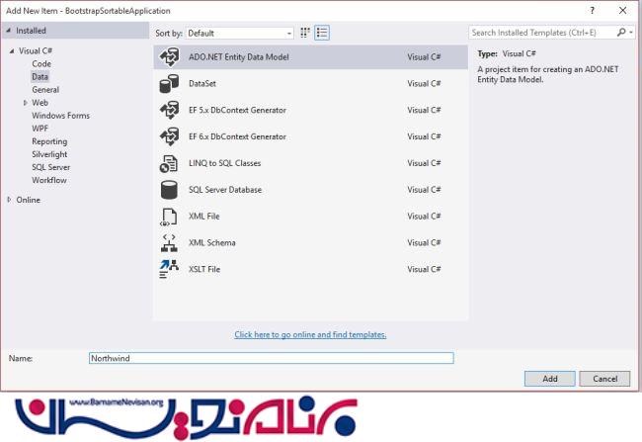Click the Add button
The width and height of the screenshot is (642, 442).
point(550,379)
